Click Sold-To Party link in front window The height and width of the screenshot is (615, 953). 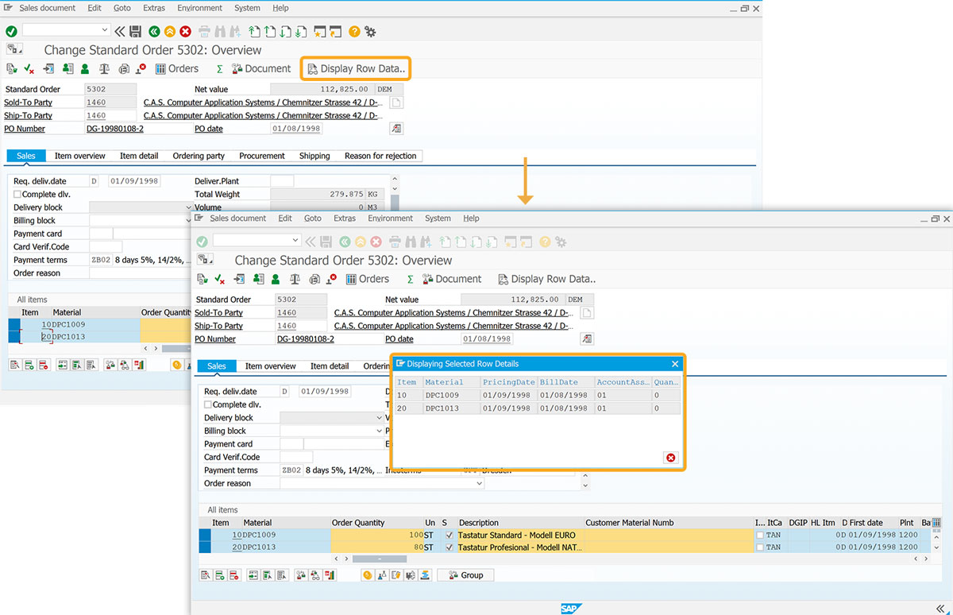218,313
